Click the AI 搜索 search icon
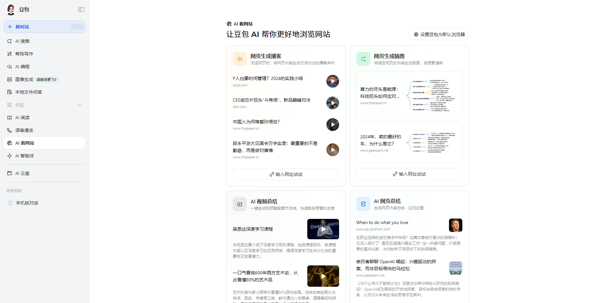The width and height of the screenshot is (605, 303). tap(10, 41)
